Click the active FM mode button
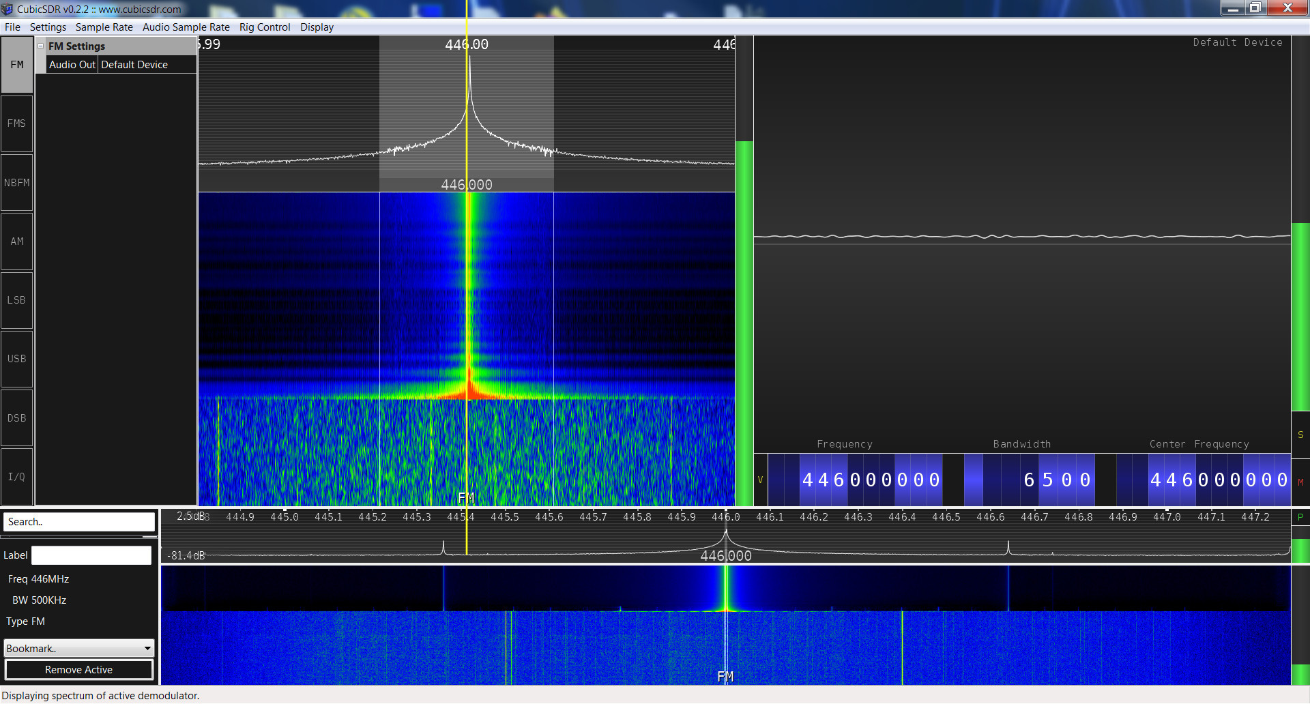Image resolution: width=1310 pixels, height=704 pixels. coord(17,65)
